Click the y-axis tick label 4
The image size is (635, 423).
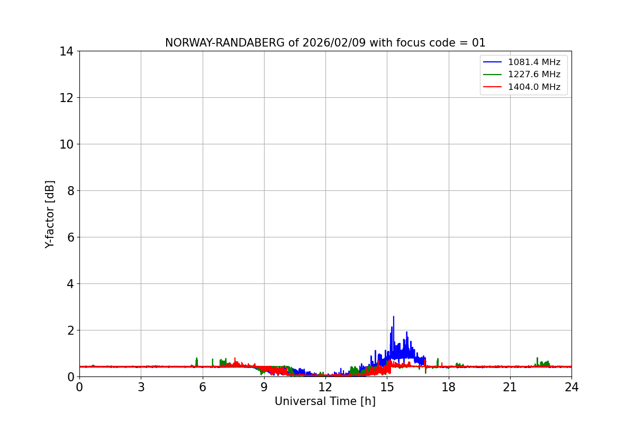69,284
